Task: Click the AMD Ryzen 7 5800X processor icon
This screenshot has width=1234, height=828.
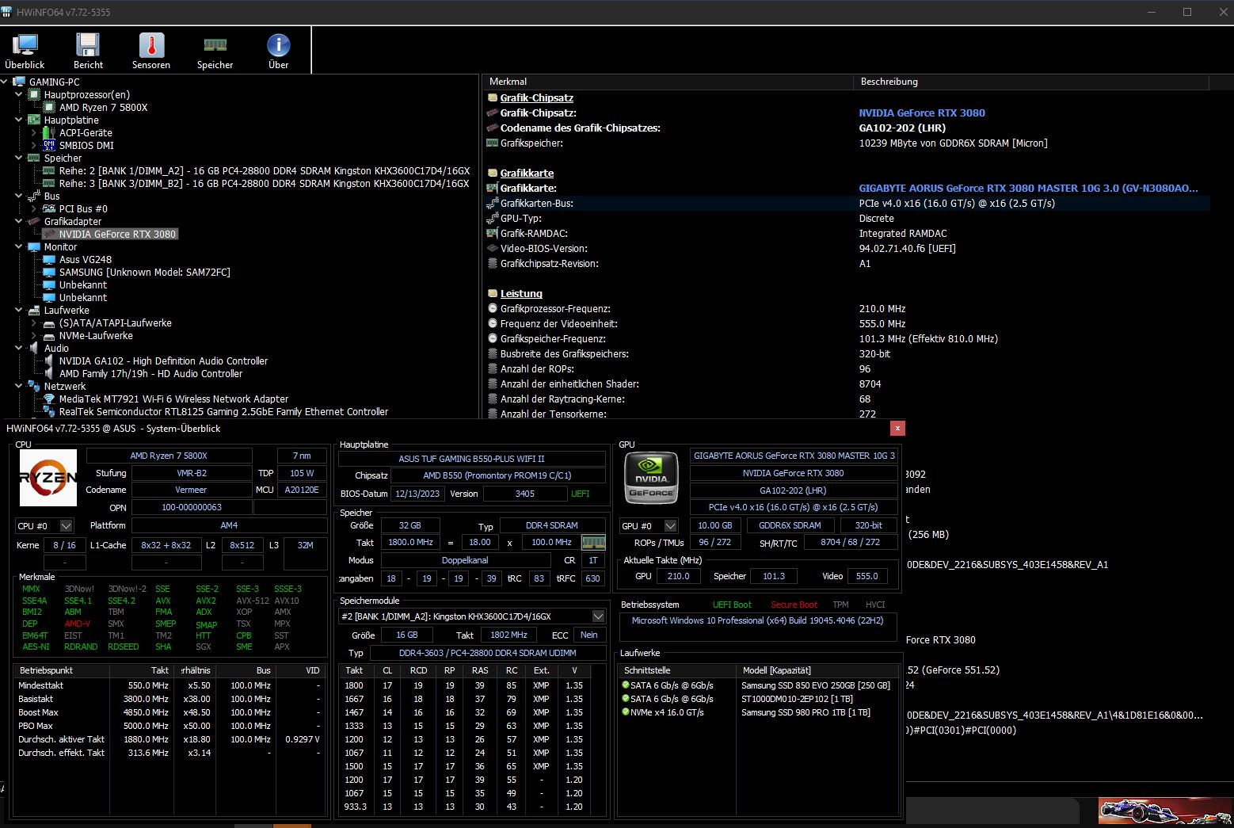Action: [49, 107]
